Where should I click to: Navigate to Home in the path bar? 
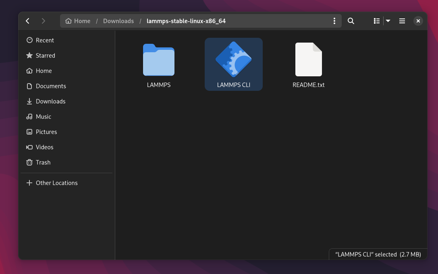point(78,21)
